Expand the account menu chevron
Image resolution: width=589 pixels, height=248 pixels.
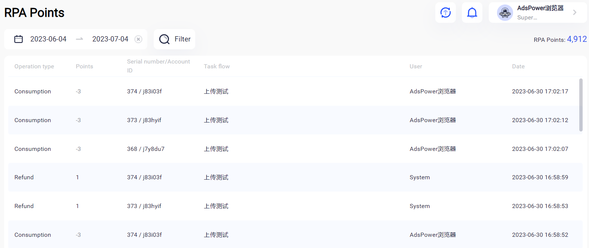coord(575,13)
